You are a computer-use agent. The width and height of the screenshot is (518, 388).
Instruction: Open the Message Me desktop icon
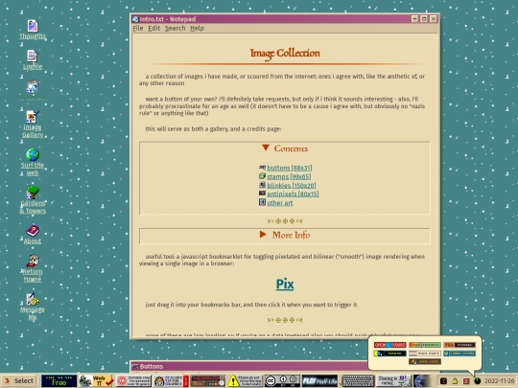[x=33, y=307]
